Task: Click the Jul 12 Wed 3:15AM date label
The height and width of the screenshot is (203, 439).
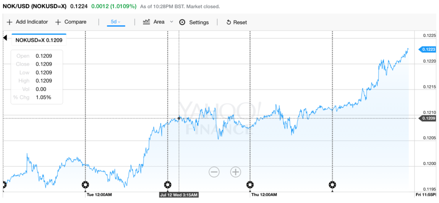Action: [x=177, y=194]
